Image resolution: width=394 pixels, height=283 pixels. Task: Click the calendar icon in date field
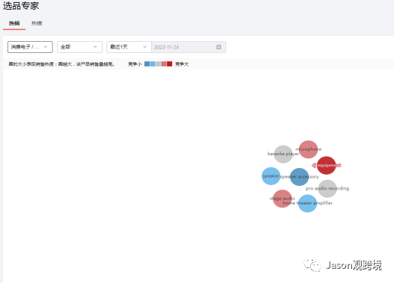pos(219,47)
